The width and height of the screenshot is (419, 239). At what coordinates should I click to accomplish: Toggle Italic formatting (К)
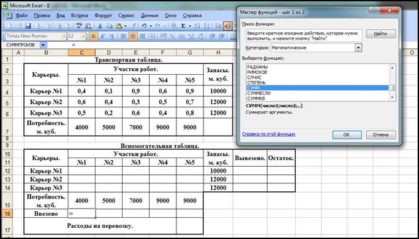point(103,36)
